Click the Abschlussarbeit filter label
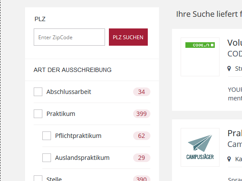Image resolution: width=242 pixels, height=181 pixels. pos(69,92)
